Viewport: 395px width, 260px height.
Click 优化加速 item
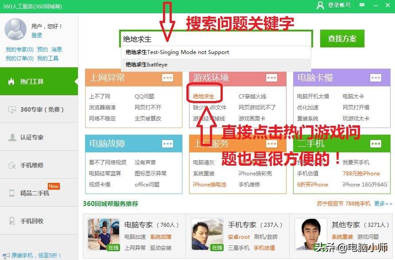(x=308, y=108)
